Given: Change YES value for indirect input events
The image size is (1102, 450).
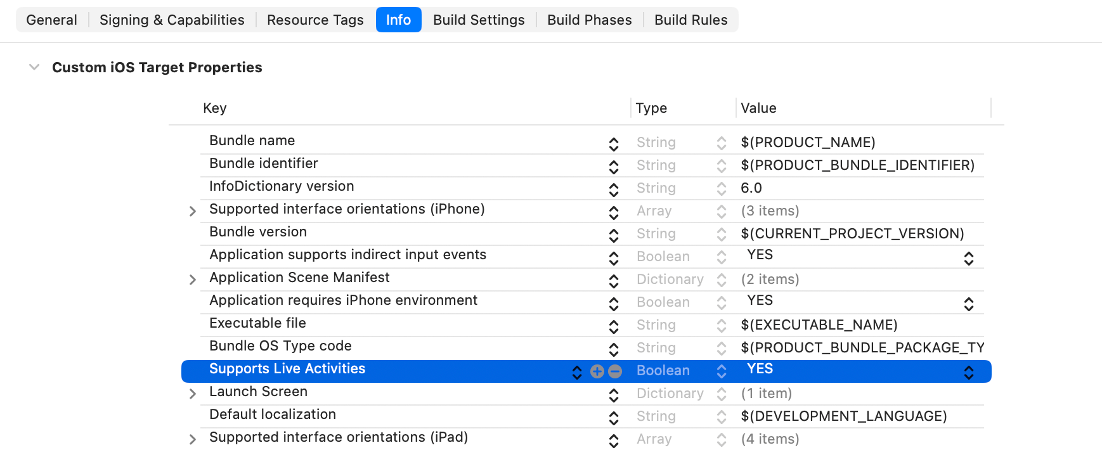Looking at the screenshot, I should (x=968, y=258).
